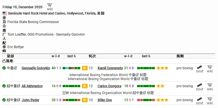Click the yellow S badge in Golovkin row
This screenshot has height=108, width=218.
85,68
